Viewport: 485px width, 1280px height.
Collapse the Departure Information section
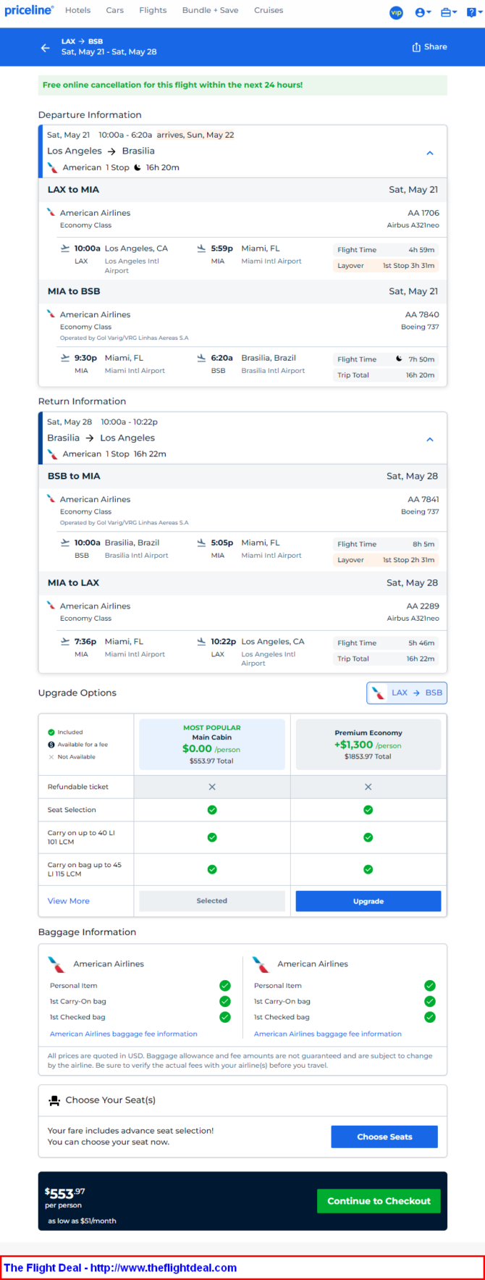pyautogui.click(x=430, y=153)
